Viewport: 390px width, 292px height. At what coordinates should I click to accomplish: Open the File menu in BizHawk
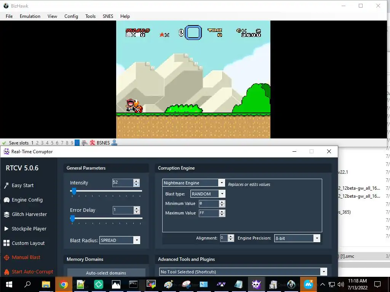point(9,16)
